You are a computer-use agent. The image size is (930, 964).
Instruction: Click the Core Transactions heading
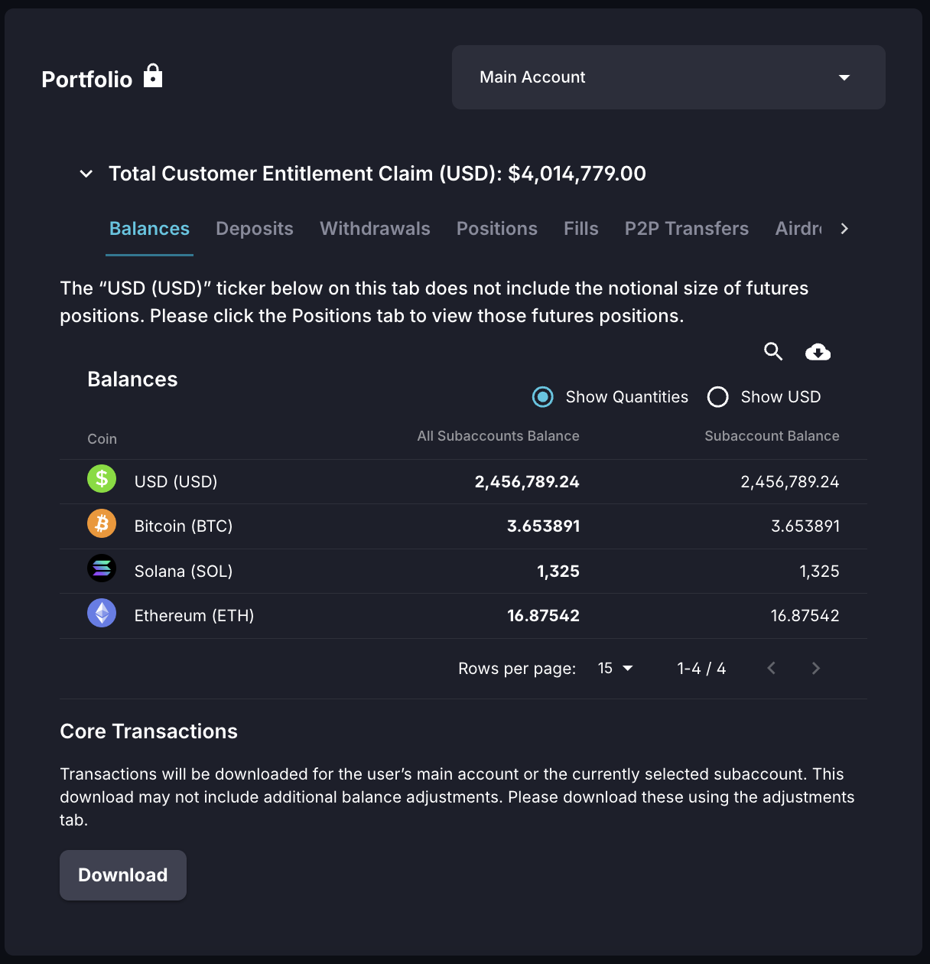[x=148, y=731]
